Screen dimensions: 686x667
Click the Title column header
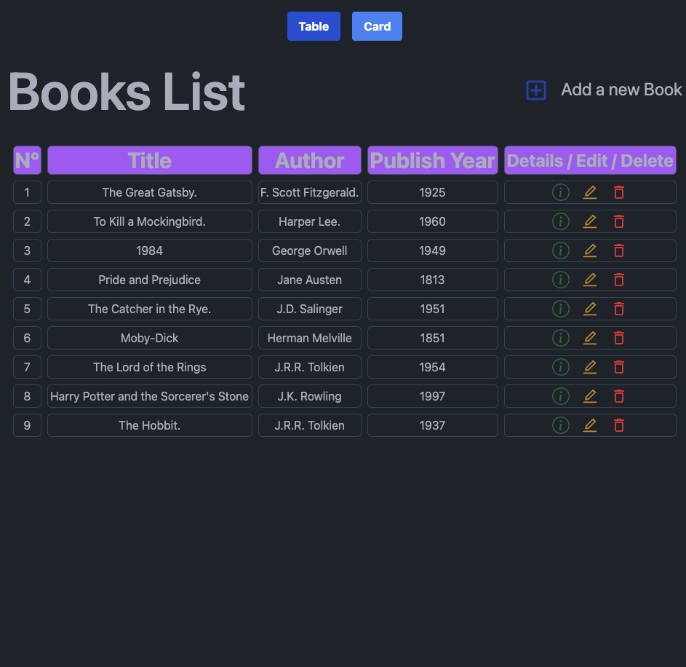click(x=150, y=160)
